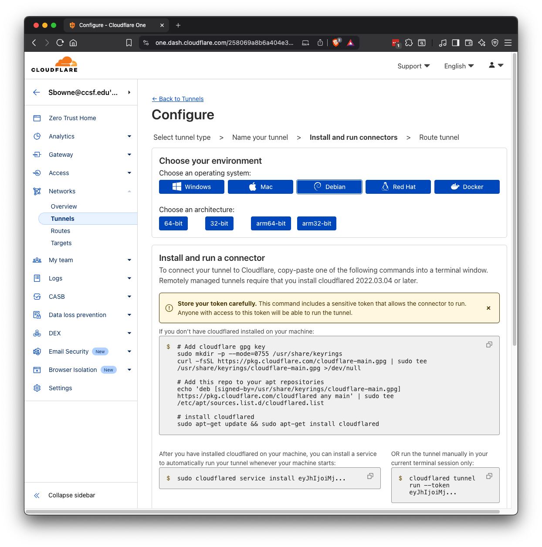The height and width of the screenshot is (547, 542).
Task: Click the Data loss prevention icon
Action: pos(37,315)
